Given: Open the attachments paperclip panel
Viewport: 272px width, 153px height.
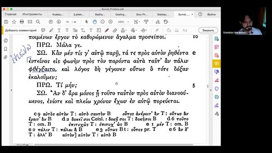Looking at the screenshot, I should (6, 57).
